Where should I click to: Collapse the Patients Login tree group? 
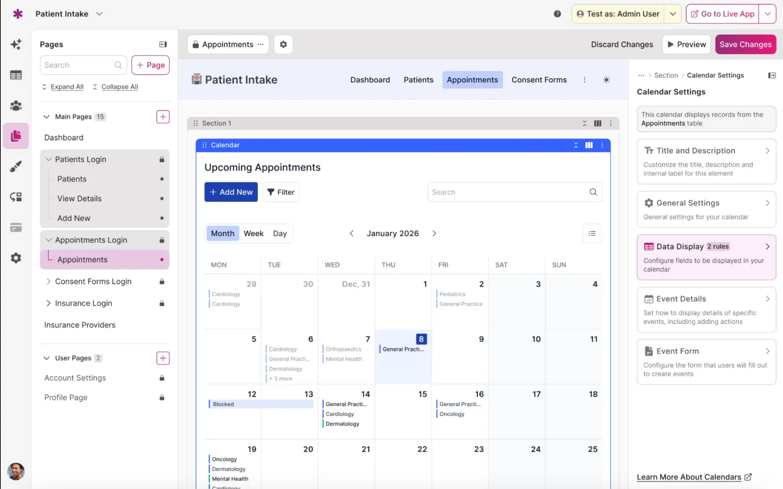point(49,159)
